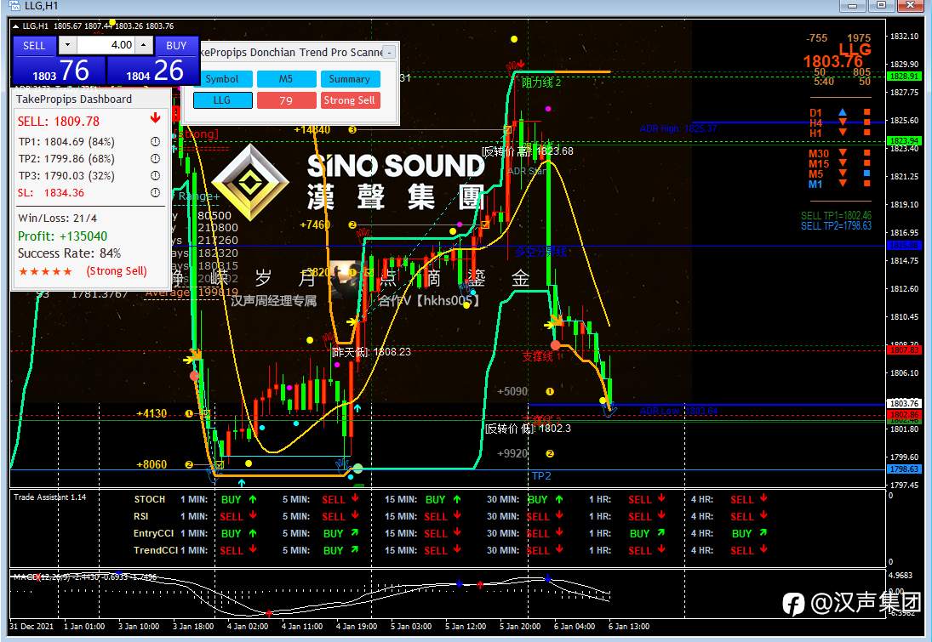Image resolution: width=932 pixels, height=642 pixels.
Task: Click the yellow circle 2 marker beside +9920
Action: coord(550,454)
